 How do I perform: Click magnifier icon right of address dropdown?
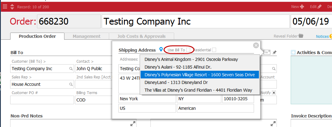(274, 69)
